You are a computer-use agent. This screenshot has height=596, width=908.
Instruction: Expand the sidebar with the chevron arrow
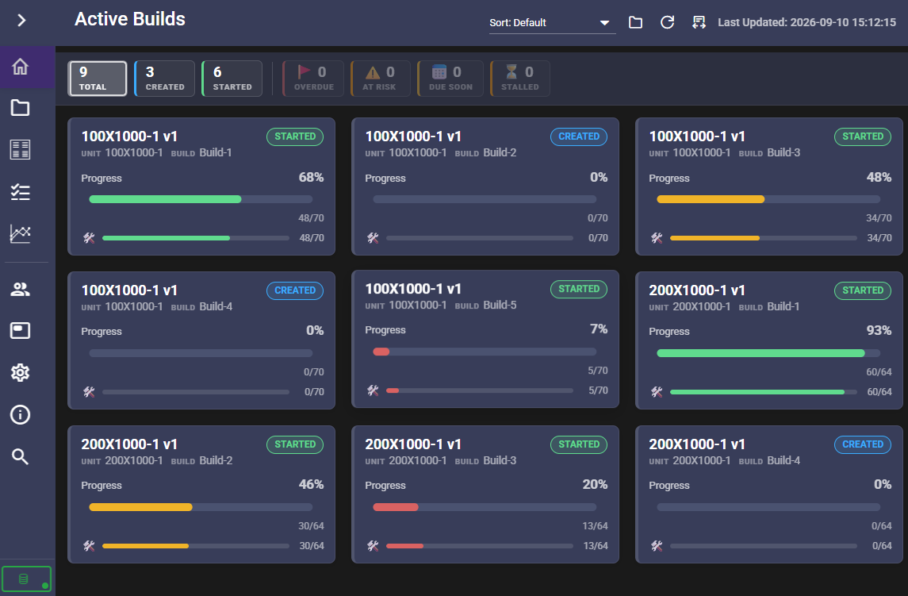[x=21, y=21]
